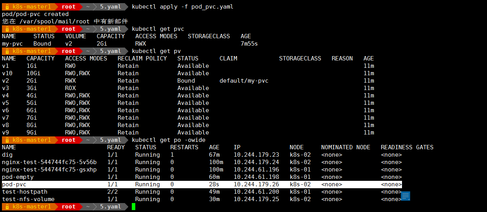The height and width of the screenshot is (212, 487).
Task: Click the lock icon on the kubectl apply prompt
Action: tap(7, 7)
